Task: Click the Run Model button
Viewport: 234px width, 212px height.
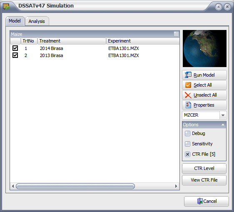Action: [204, 75]
